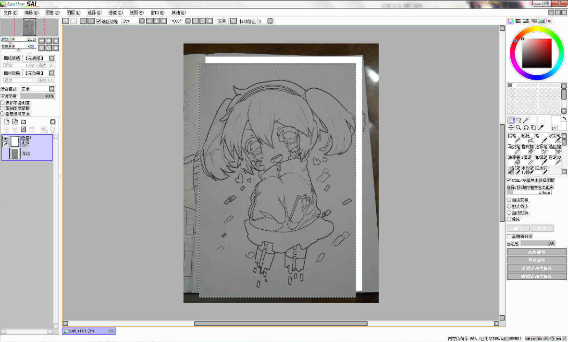
Task: Pick a shade in the color square
Action: click(536, 54)
